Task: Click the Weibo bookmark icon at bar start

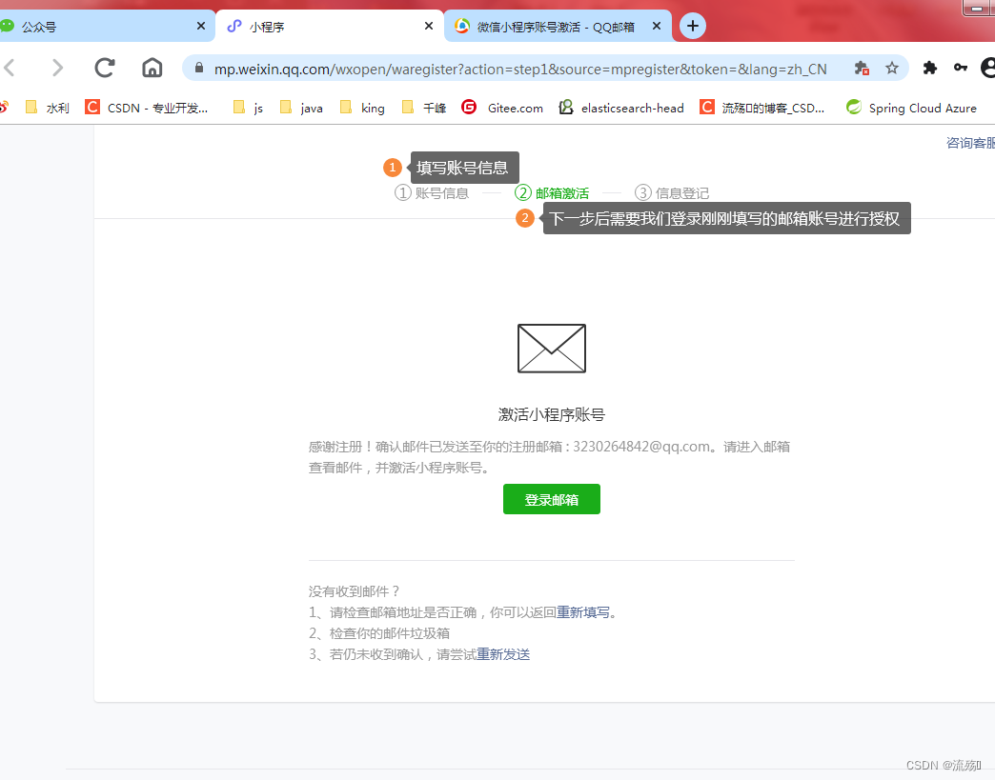Action: [x=4, y=108]
